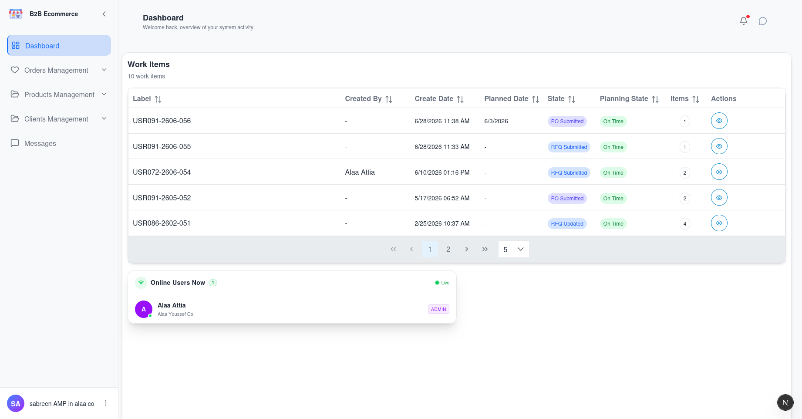Click the Next.js dev tools badge

(x=785, y=402)
